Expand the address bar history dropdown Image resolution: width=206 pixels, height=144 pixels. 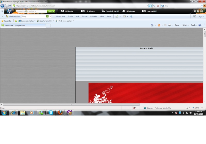(147, 6)
